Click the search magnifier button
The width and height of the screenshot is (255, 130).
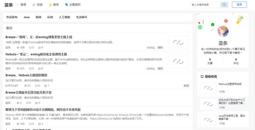click(x=224, y=5)
